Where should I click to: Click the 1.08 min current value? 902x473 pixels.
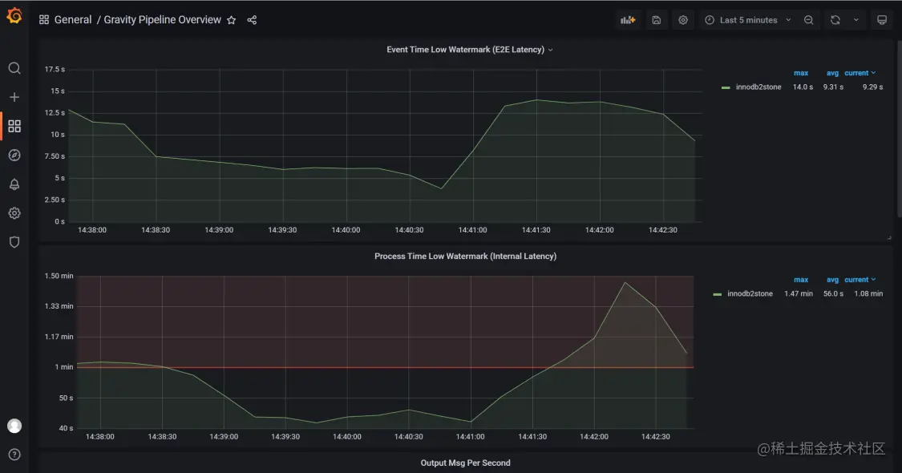(x=868, y=293)
